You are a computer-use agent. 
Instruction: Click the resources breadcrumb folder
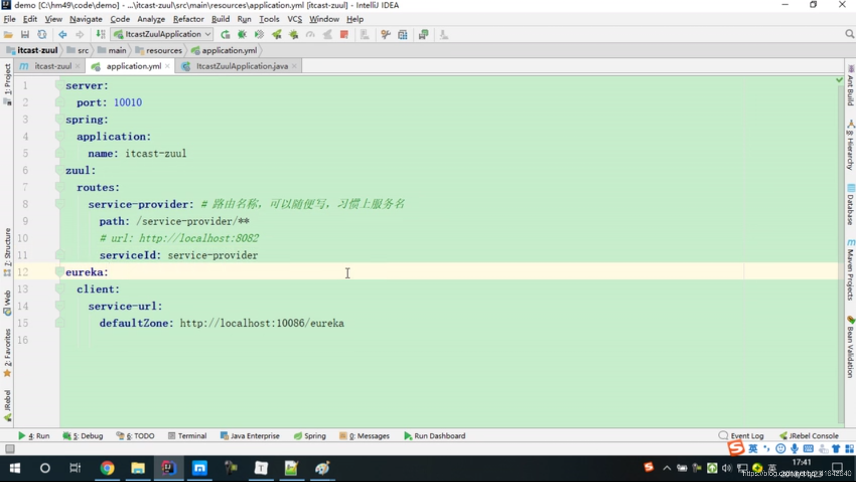(159, 50)
